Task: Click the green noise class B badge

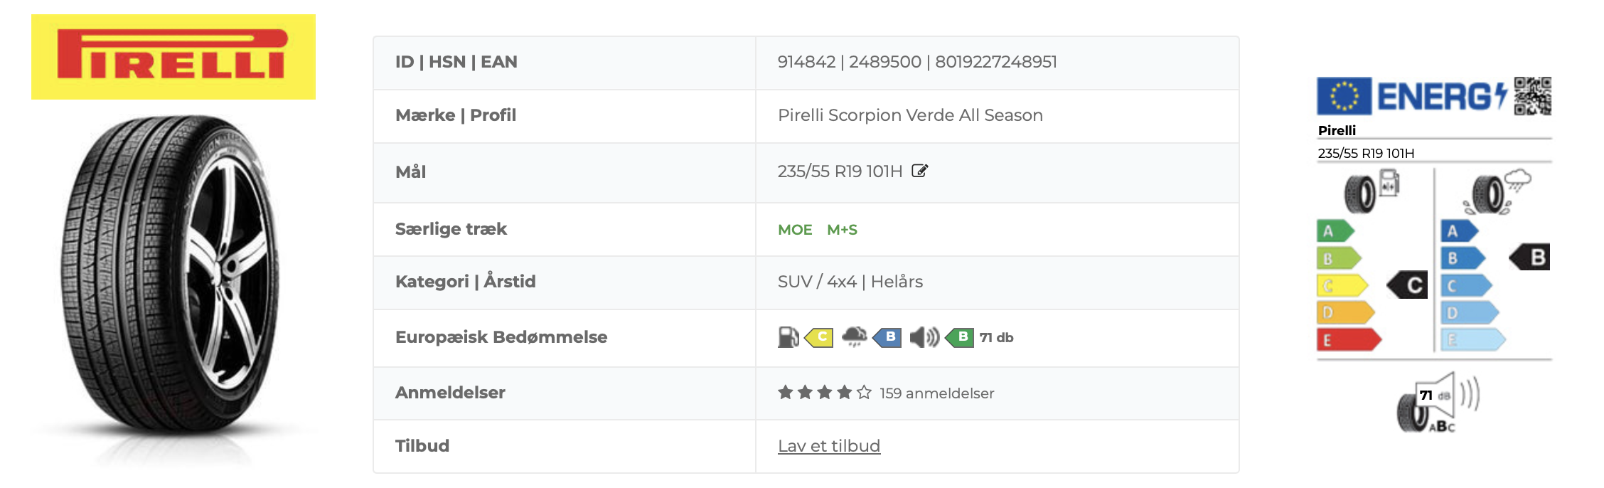Action: pos(961,337)
